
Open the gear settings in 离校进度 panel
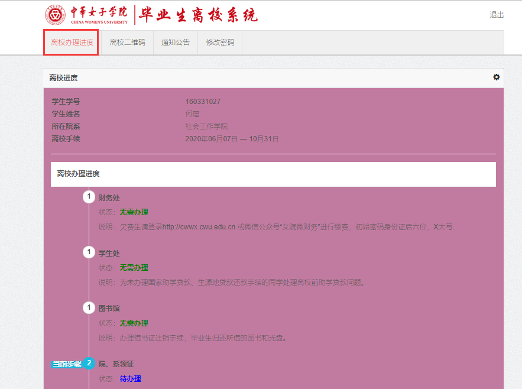coord(496,77)
